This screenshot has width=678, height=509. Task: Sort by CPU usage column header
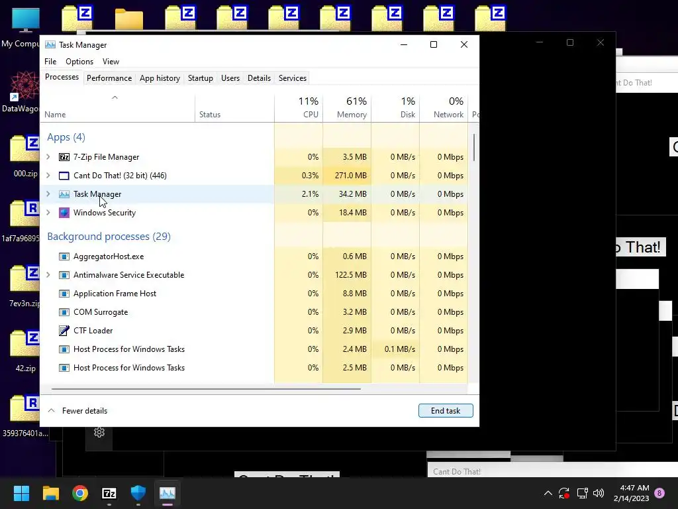pyautogui.click(x=299, y=108)
